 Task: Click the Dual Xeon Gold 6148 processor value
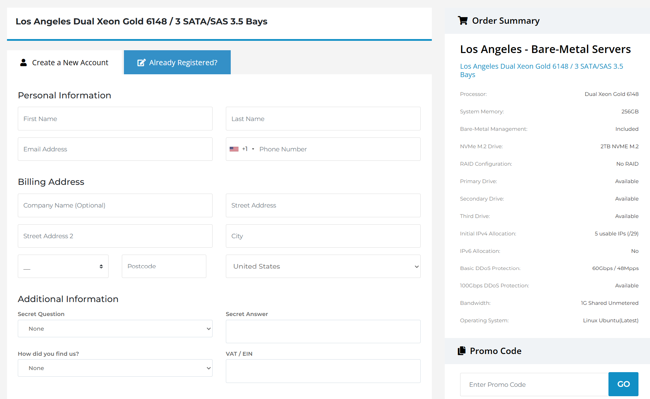[x=612, y=94]
